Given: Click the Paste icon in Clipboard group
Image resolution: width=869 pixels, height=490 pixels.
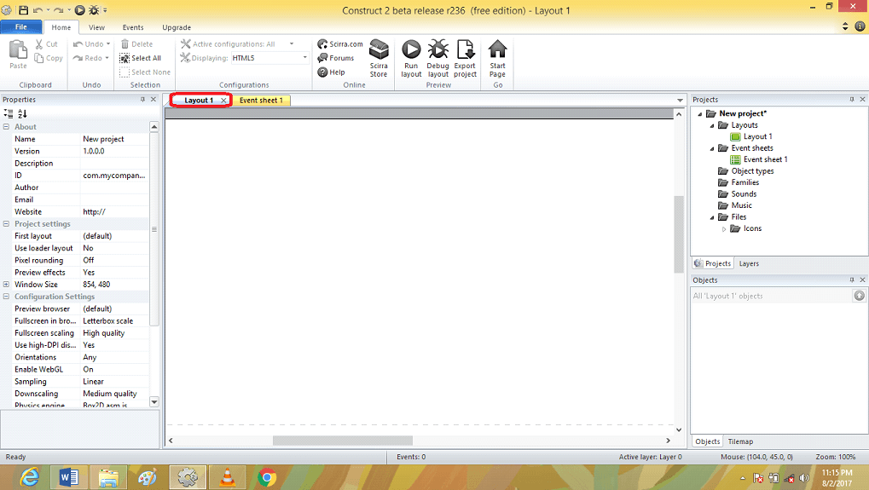Looking at the screenshot, I should 18,49.
